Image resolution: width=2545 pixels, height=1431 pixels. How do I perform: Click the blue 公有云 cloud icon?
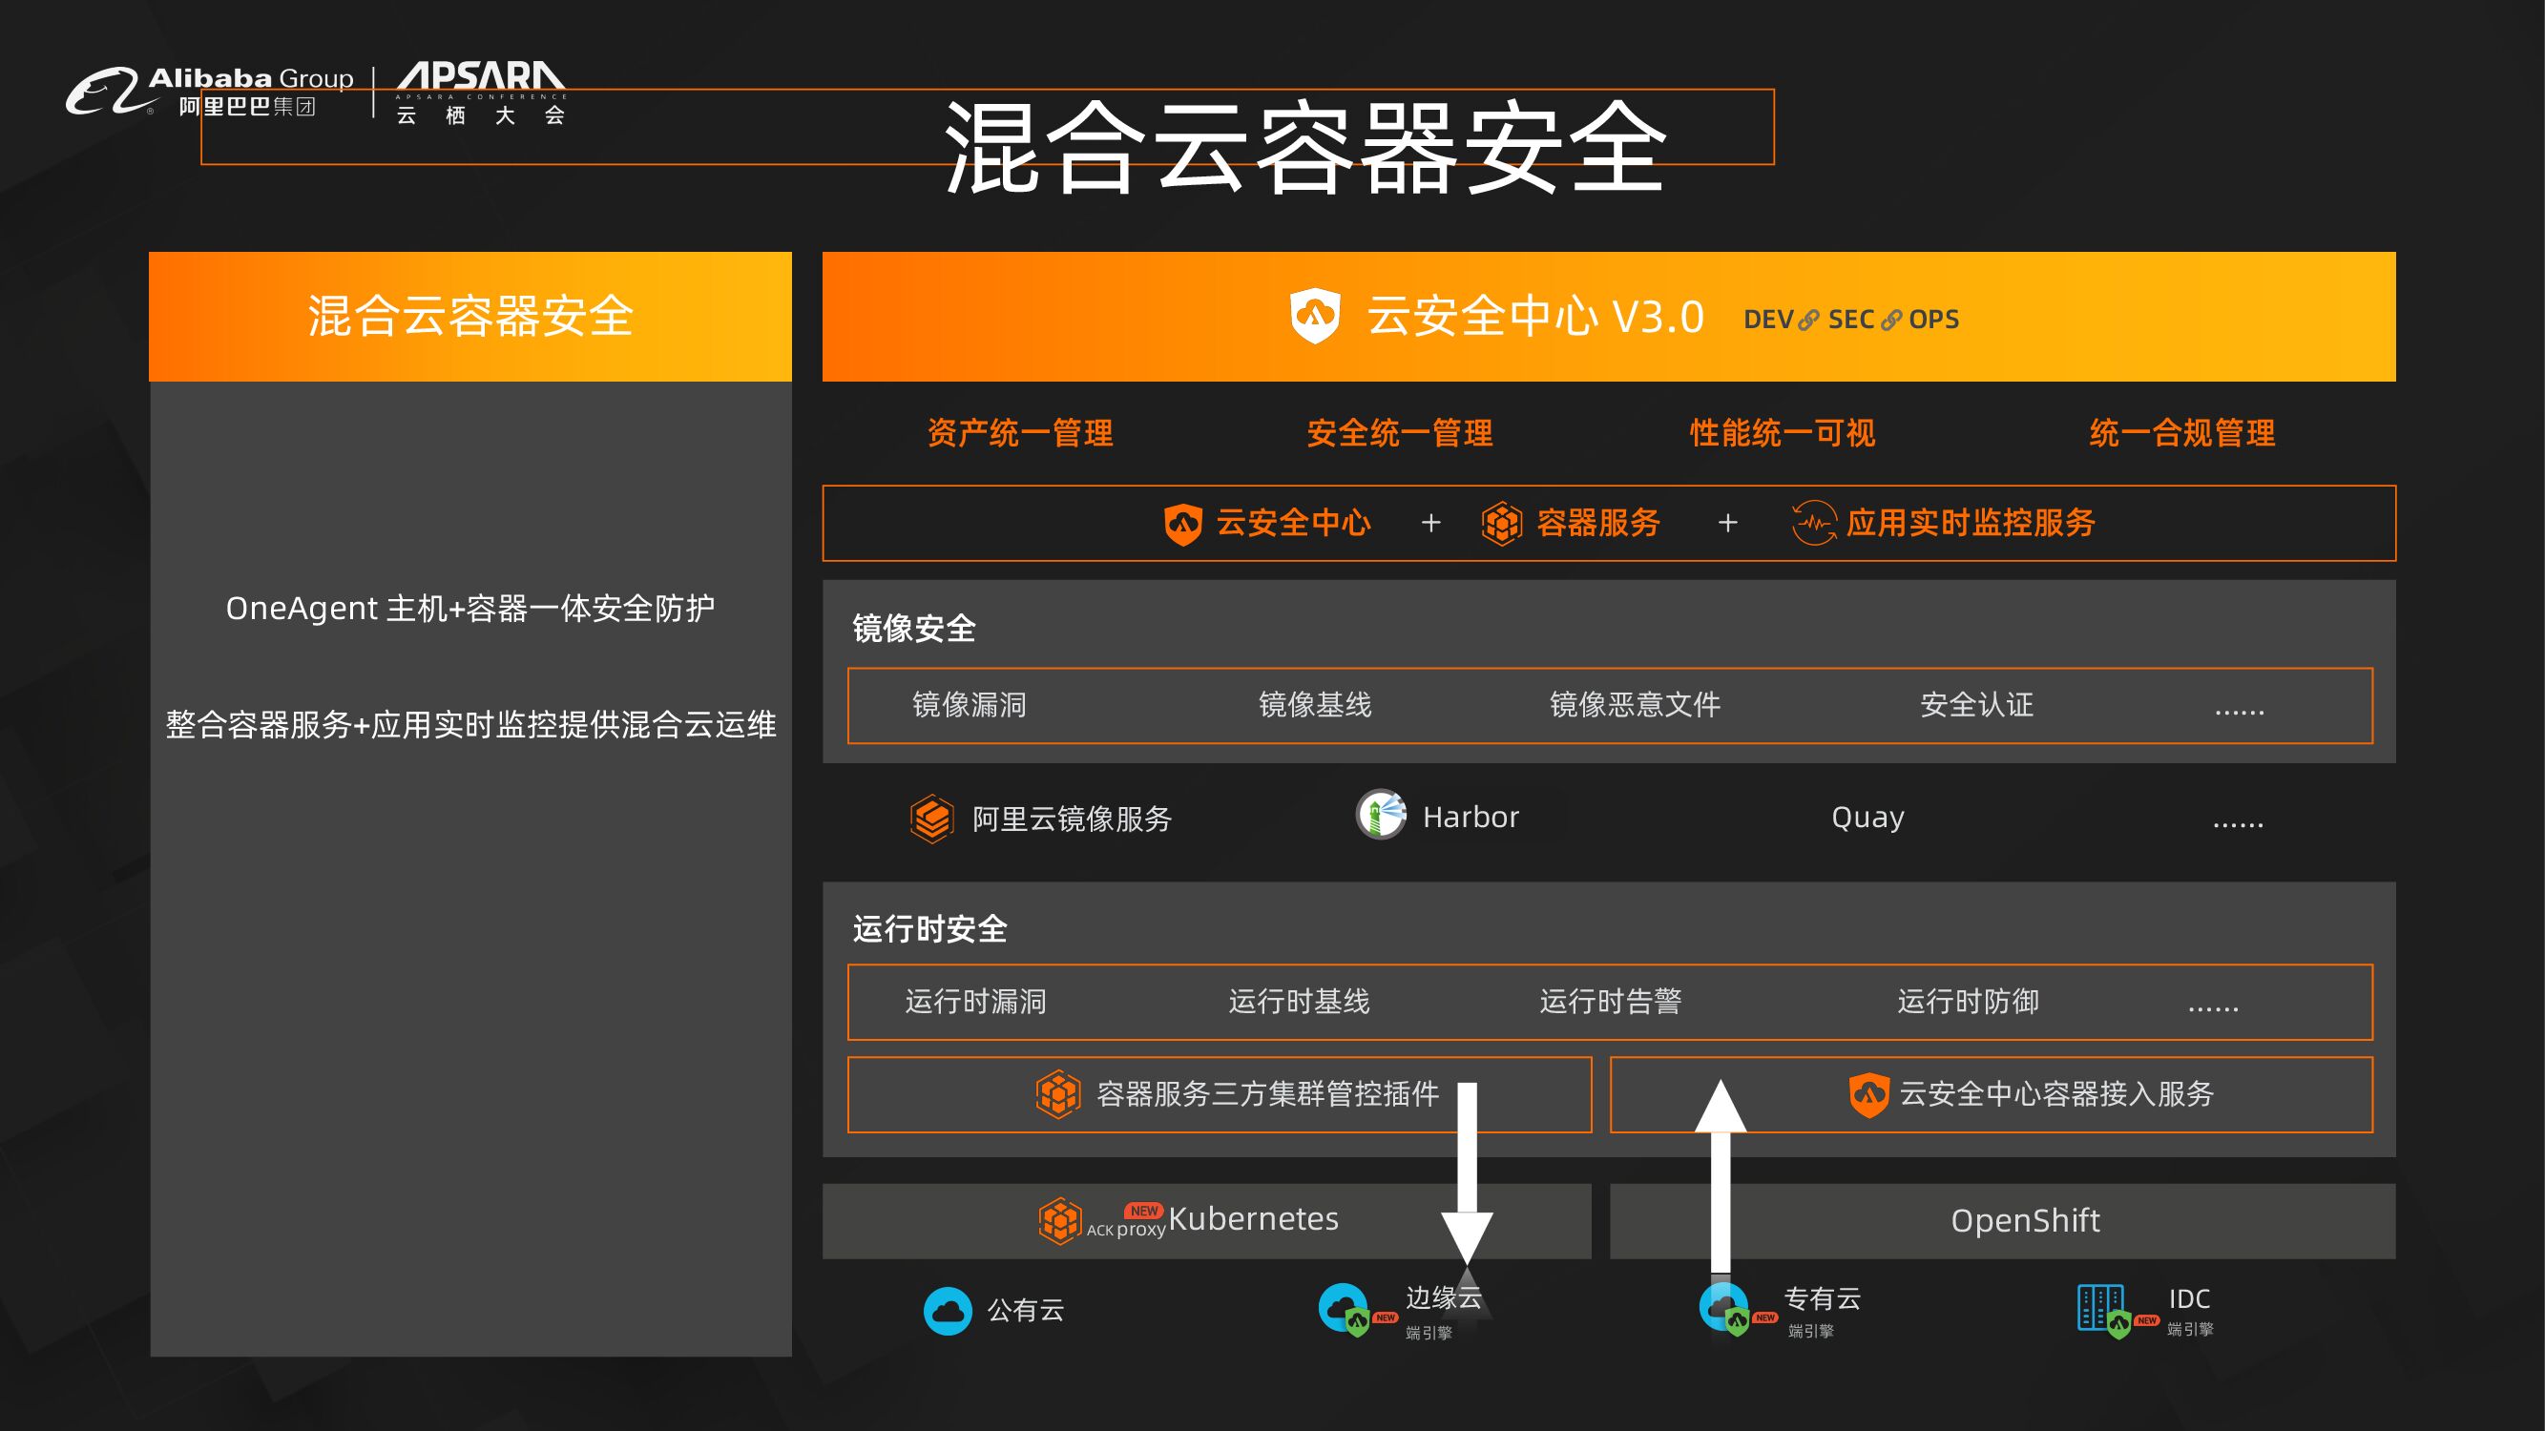[948, 1311]
